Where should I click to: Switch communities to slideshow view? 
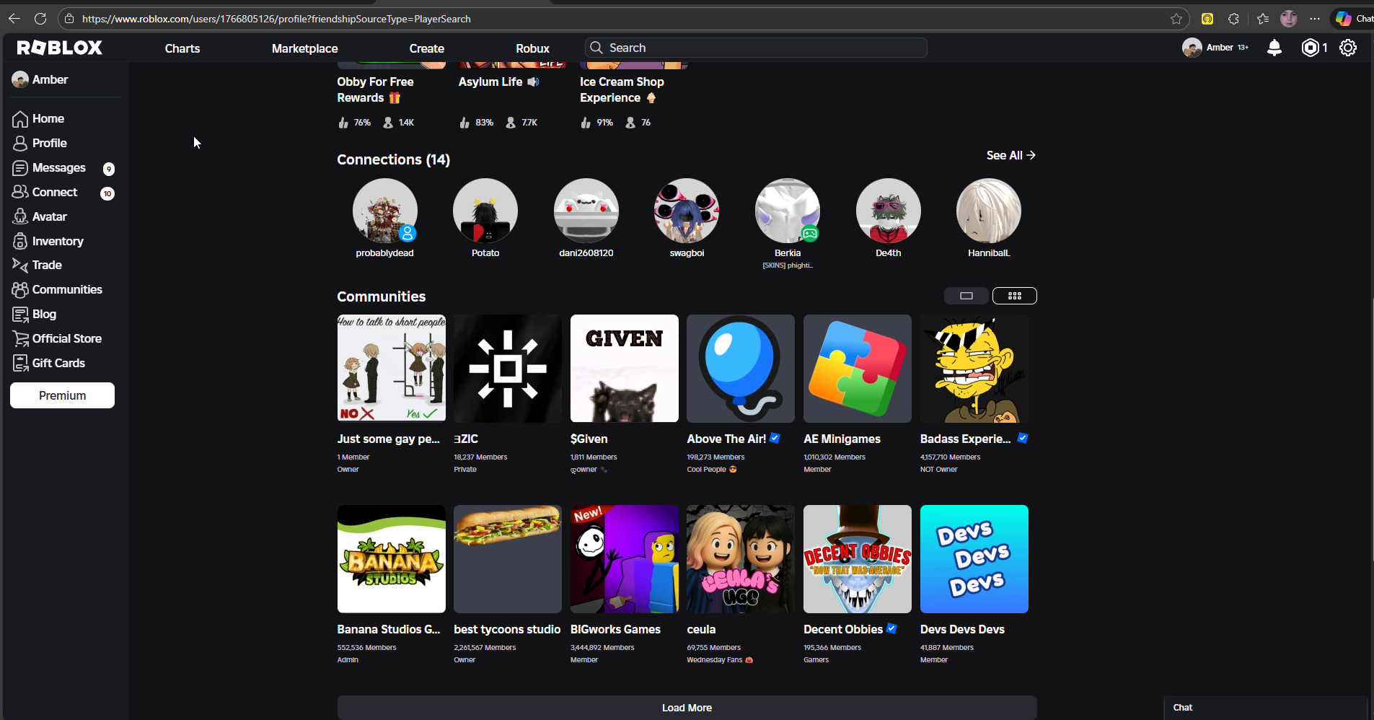pyautogui.click(x=966, y=296)
